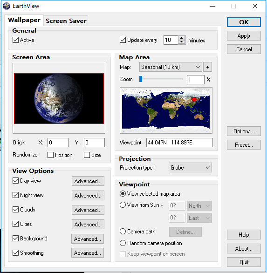Increase the update minutes with up arrow
267x273 pixels.
point(181,38)
